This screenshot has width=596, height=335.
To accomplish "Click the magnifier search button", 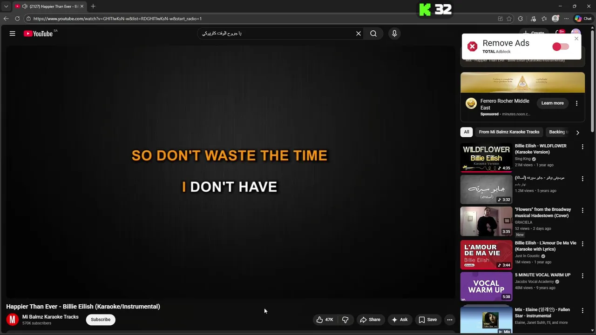I will coord(373,33).
